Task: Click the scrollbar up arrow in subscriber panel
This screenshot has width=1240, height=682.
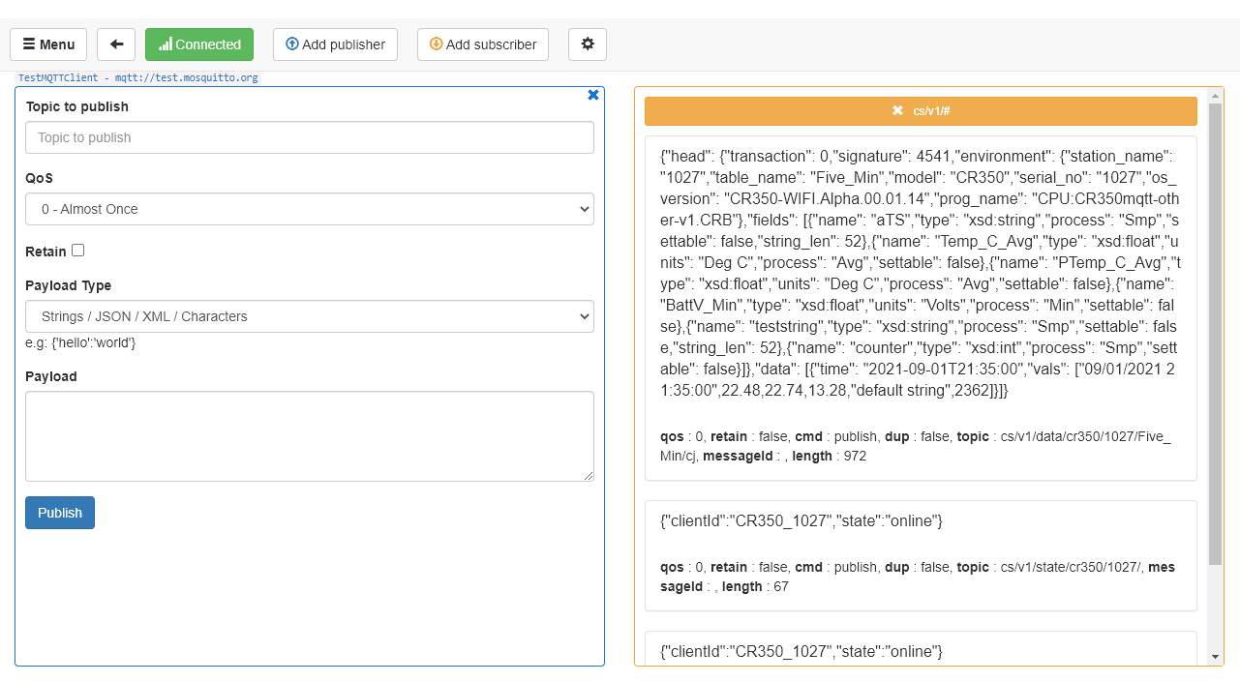Action: [x=1216, y=97]
